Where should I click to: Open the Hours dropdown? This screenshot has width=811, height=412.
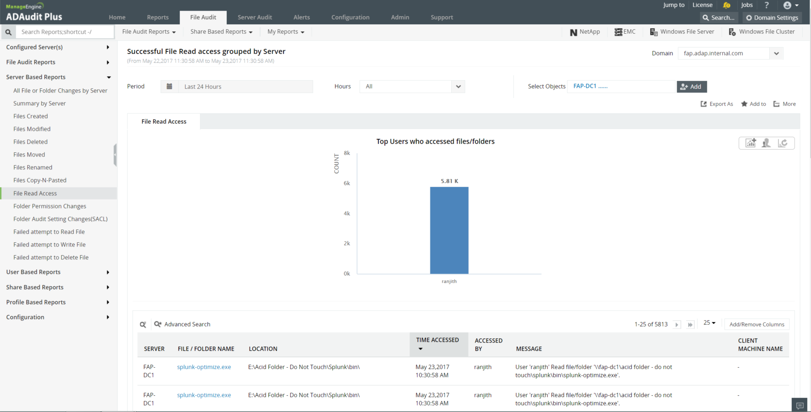458,87
